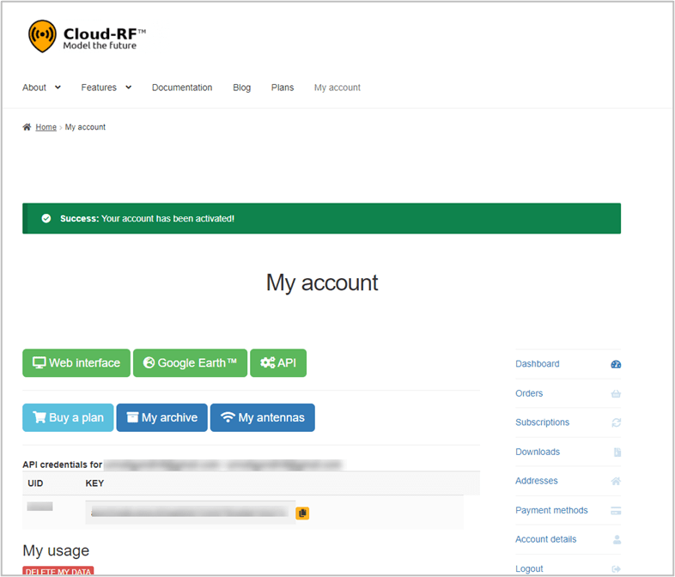Click the 'My account' breadcrumb text

coord(85,127)
